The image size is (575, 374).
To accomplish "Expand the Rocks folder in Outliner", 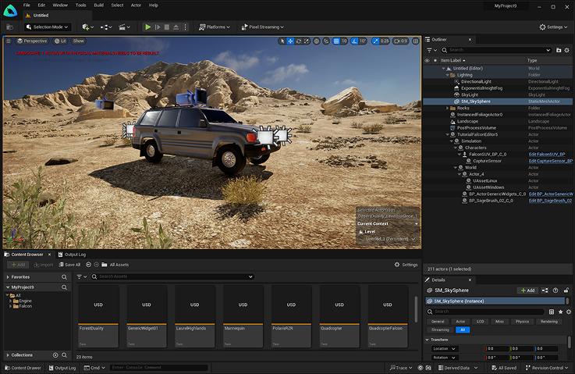I will pyautogui.click(x=447, y=108).
